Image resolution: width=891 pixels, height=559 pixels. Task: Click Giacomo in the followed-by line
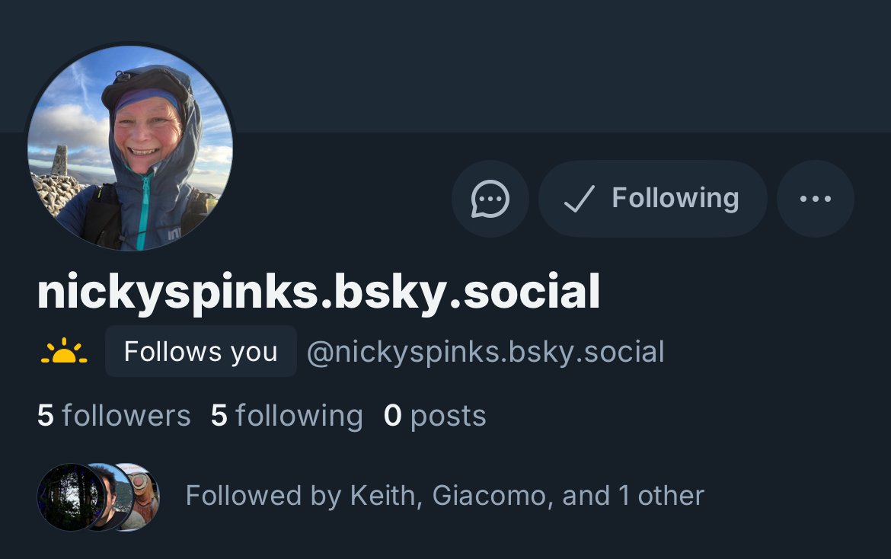(489, 496)
